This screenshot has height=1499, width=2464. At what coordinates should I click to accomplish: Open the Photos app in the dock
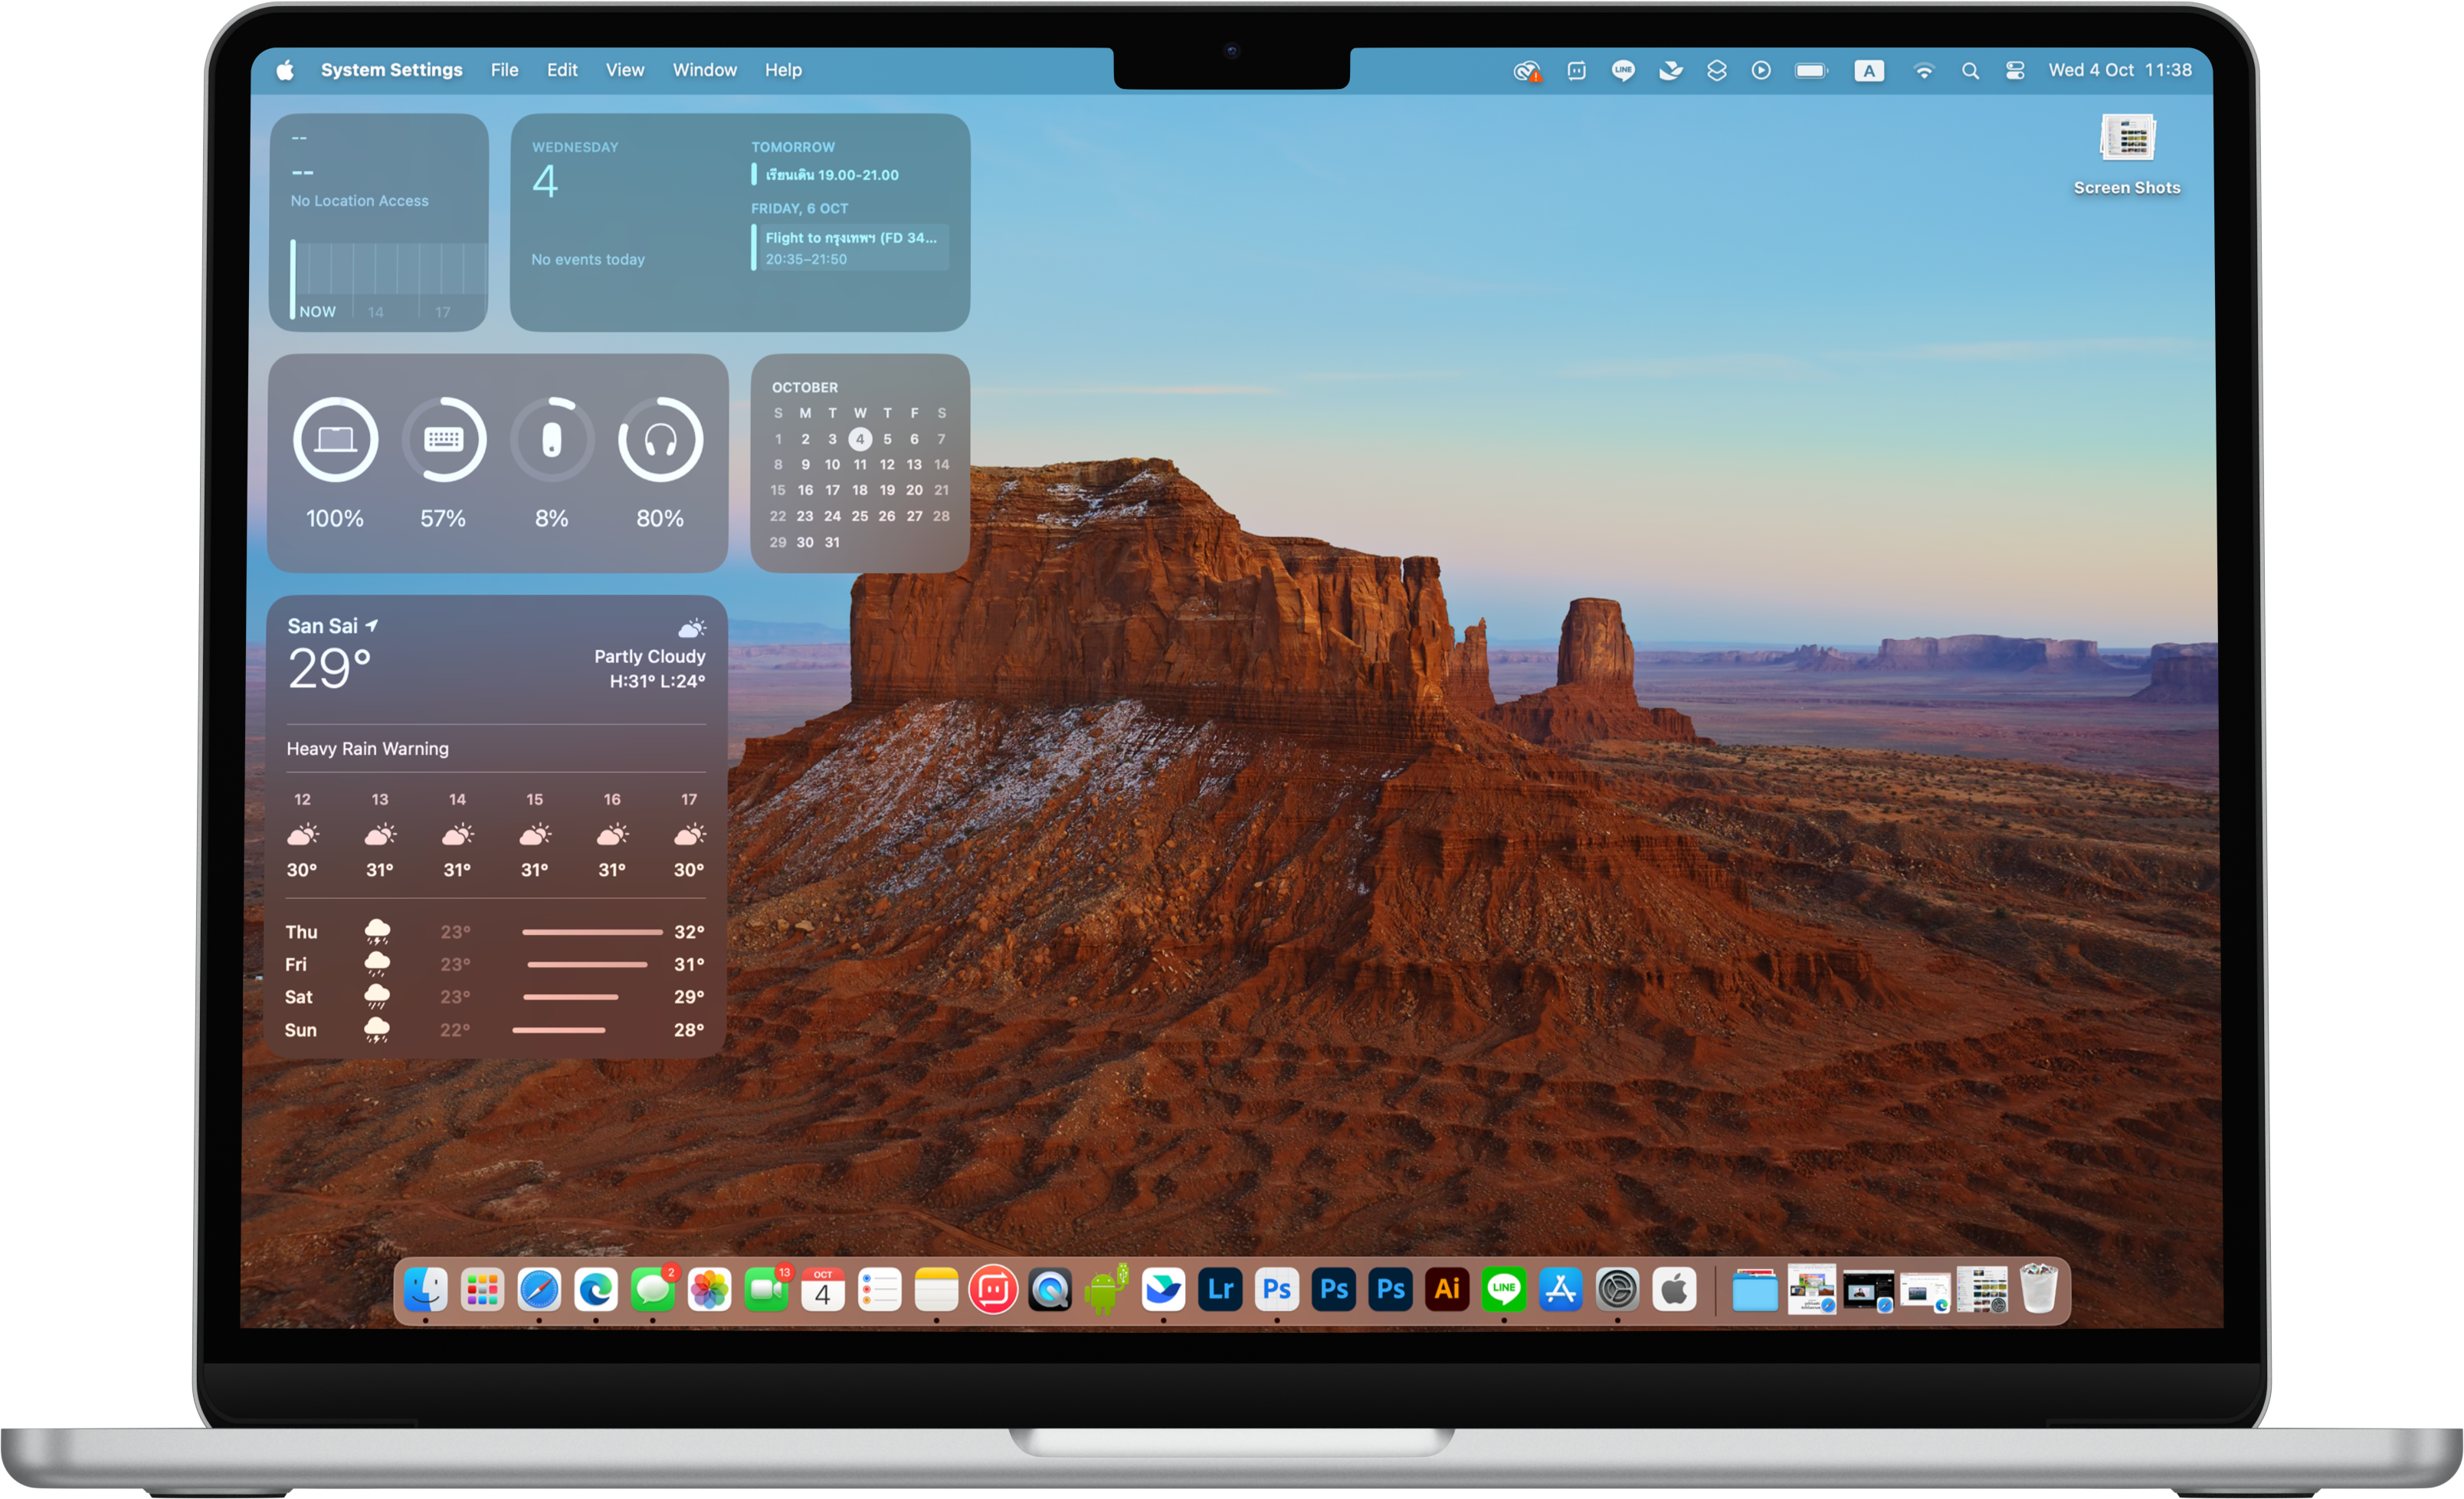coord(709,1290)
